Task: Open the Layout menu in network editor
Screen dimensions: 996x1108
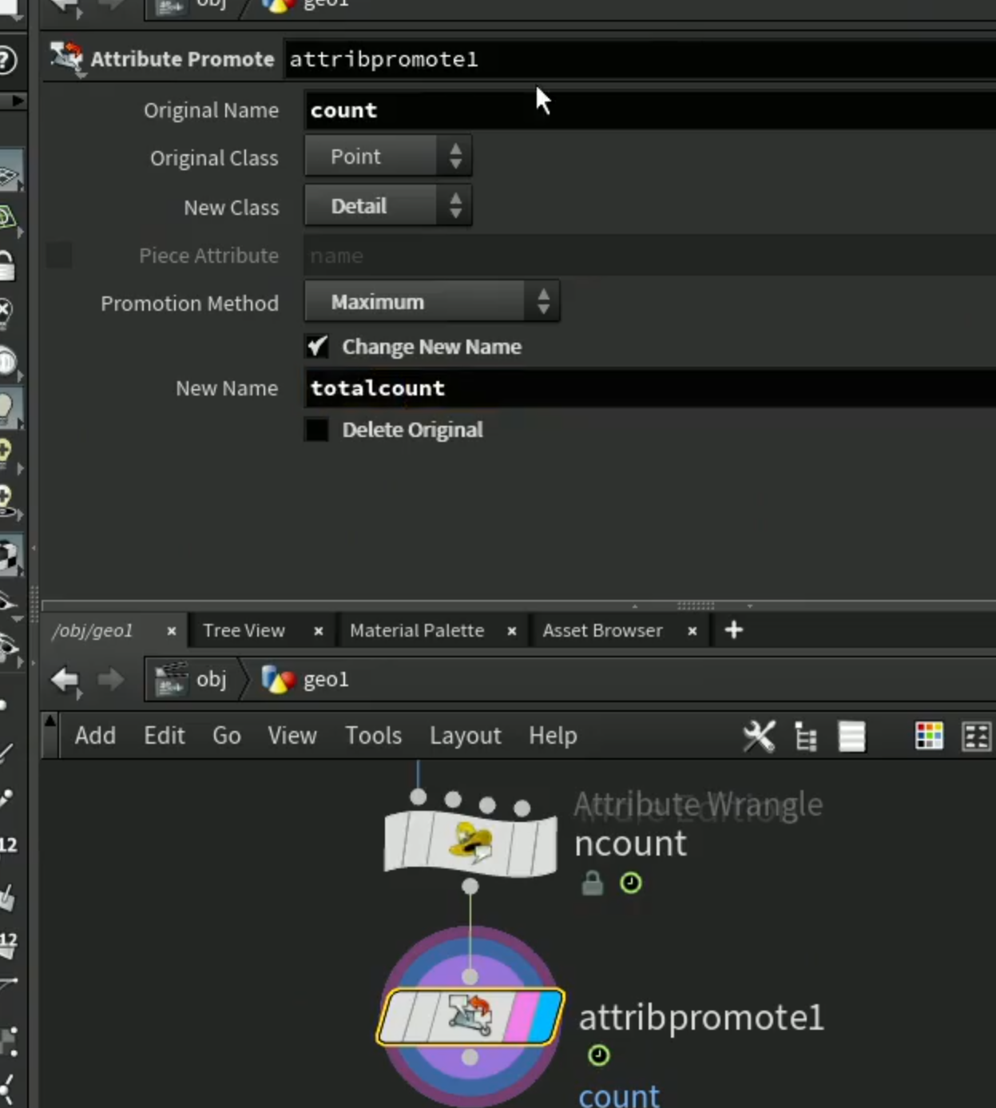Action: pyautogui.click(x=466, y=735)
